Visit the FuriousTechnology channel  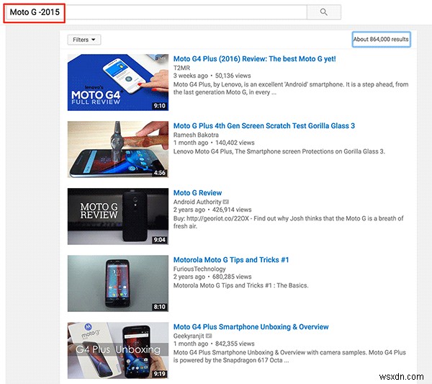pyautogui.click(x=199, y=269)
